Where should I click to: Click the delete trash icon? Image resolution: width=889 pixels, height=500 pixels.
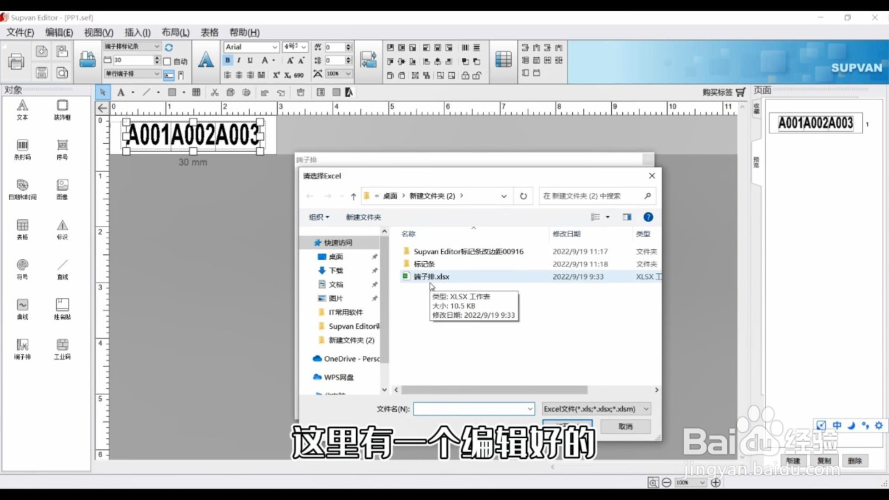tap(301, 92)
